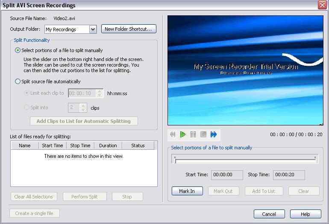The height and width of the screenshot is (224, 329).
Task: Click the Status column header
Action: (x=138, y=145)
